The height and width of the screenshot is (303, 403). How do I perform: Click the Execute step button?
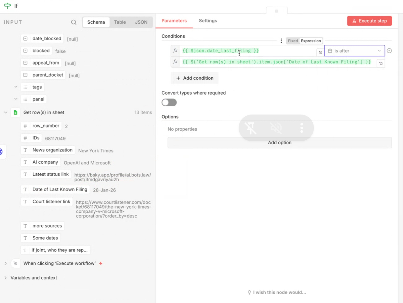369,21
